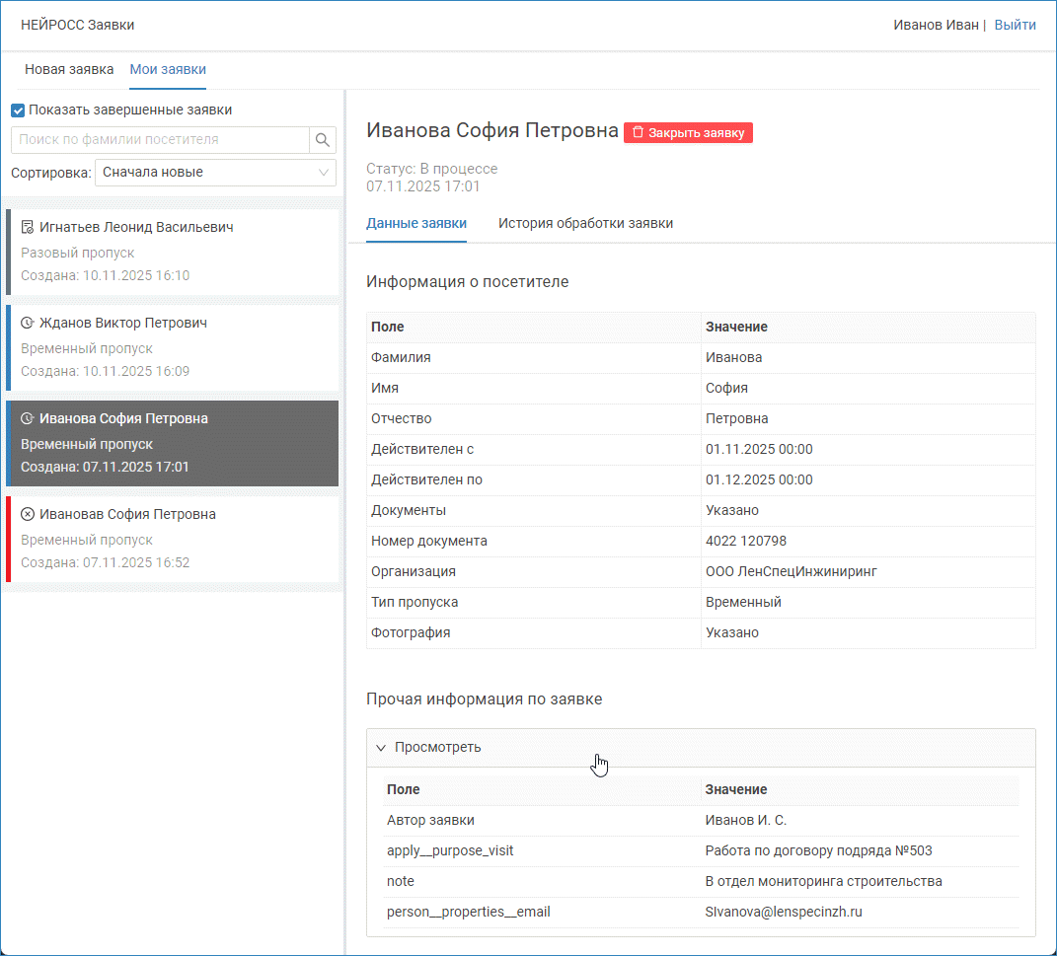Image resolution: width=1057 pixels, height=956 pixels.
Task: Click clock icon beside Иванова София Петровна
Action: [x=28, y=419]
